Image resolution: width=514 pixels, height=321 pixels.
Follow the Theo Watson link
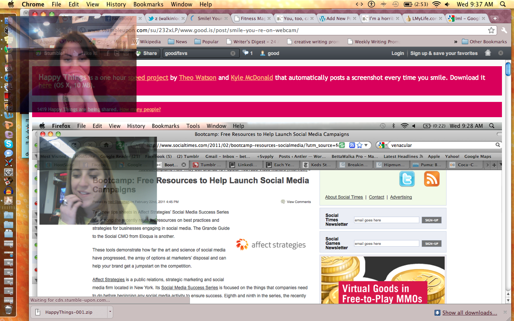(198, 77)
